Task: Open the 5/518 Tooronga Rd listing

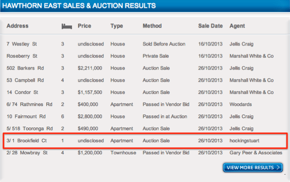Action: coord(29,129)
